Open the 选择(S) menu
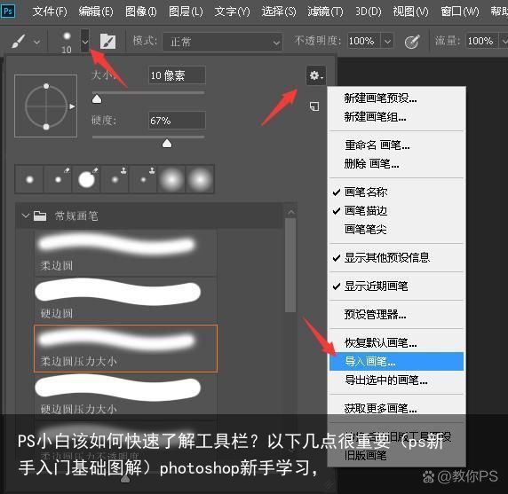The width and height of the screenshot is (508, 494). pos(279,12)
